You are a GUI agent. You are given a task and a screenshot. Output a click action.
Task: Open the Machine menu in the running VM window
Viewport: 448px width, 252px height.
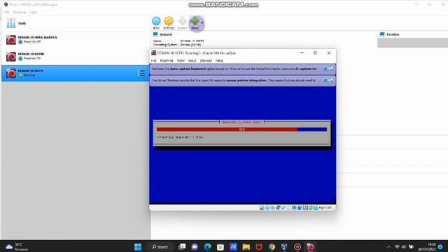coord(167,61)
